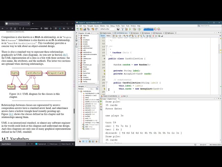Open Tools menu in NetBeans
Image resolution: width=222 pixels, height=167 pixels.
pyautogui.click(x=128, y=26)
